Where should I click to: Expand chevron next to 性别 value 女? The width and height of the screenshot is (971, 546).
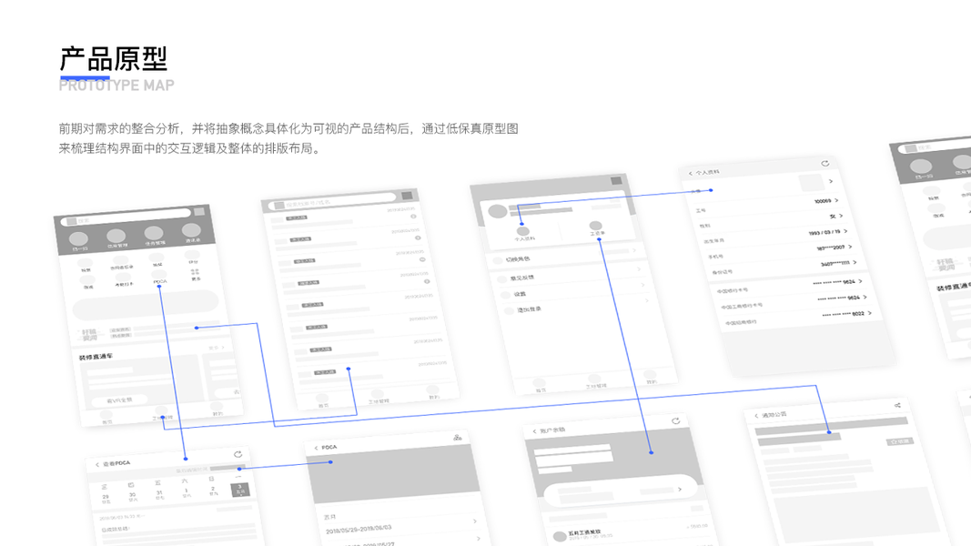841,216
